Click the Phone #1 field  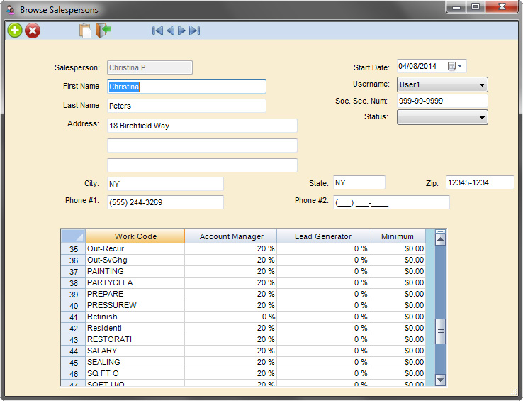[x=165, y=202]
